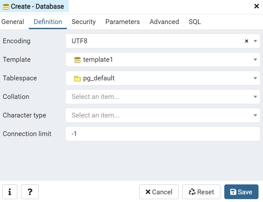Click the pg_default folder icon
The width and height of the screenshot is (263, 202).
[x=77, y=78]
